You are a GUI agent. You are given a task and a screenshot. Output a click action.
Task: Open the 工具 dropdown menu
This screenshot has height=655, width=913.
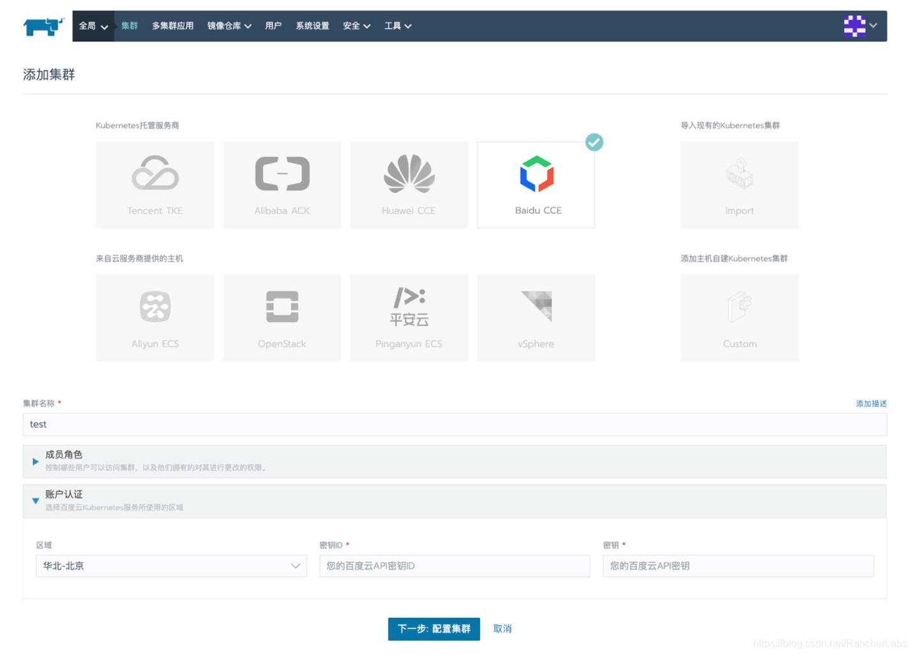tap(398, 26)
